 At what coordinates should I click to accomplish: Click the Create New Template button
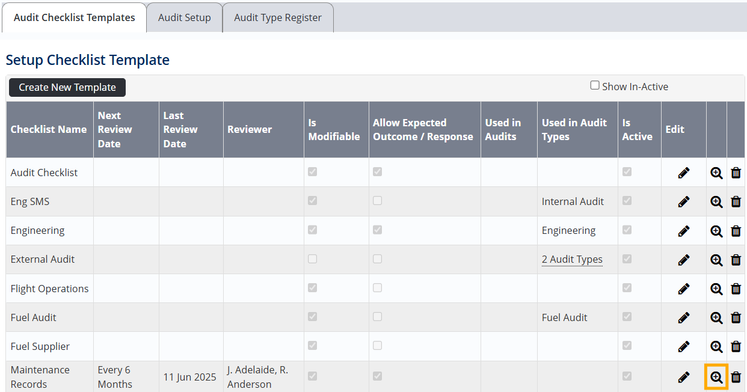click(67, 87)
